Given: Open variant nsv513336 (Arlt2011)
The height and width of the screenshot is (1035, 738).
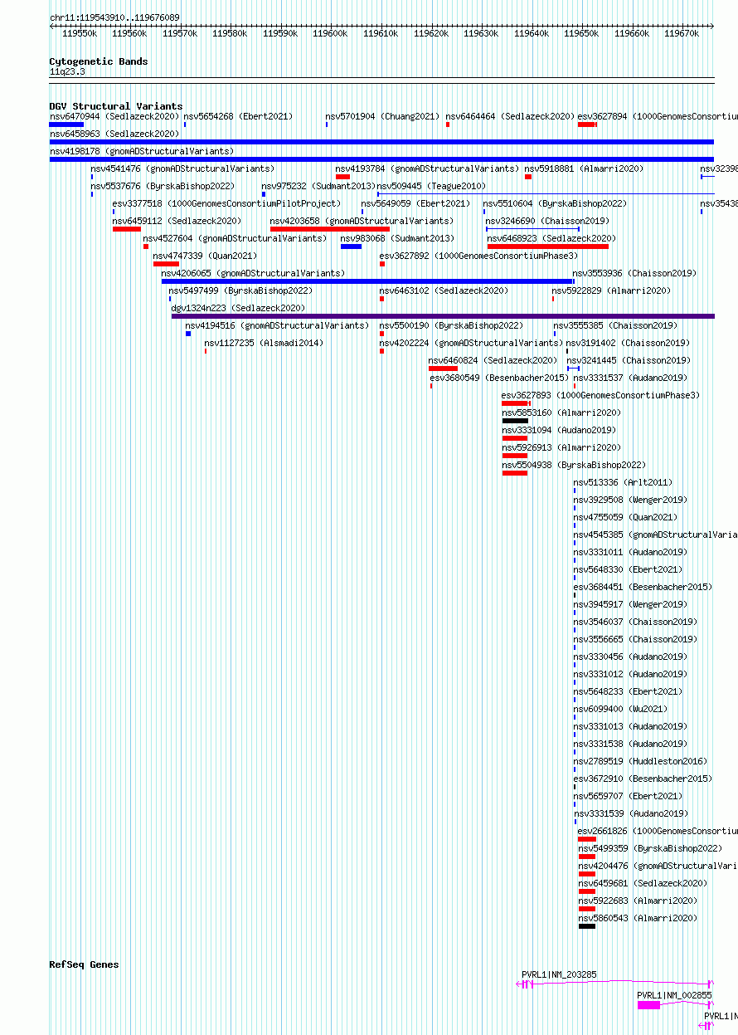Looking at the screenshot, I should coord(623,482).
